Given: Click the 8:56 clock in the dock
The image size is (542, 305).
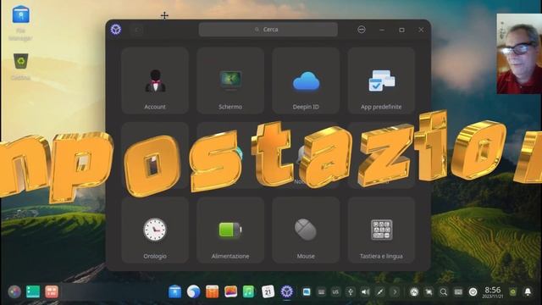Looking at the screenshot, I should (493, 292).
